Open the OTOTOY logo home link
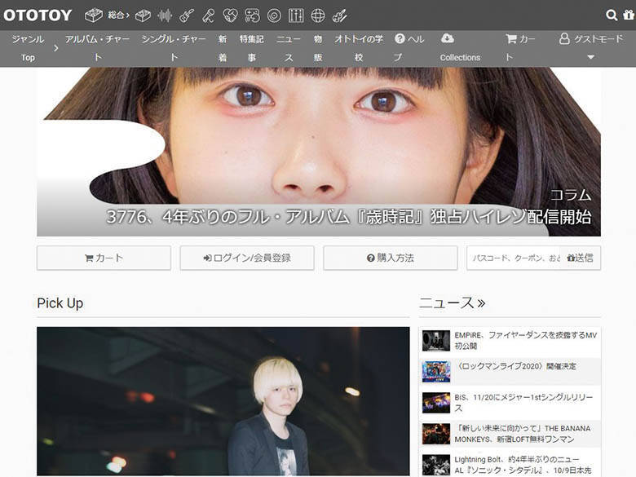636x477 pixels. [x=38, y=15]
